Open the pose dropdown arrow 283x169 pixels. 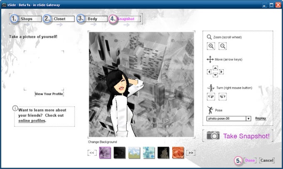click(248, 119)
